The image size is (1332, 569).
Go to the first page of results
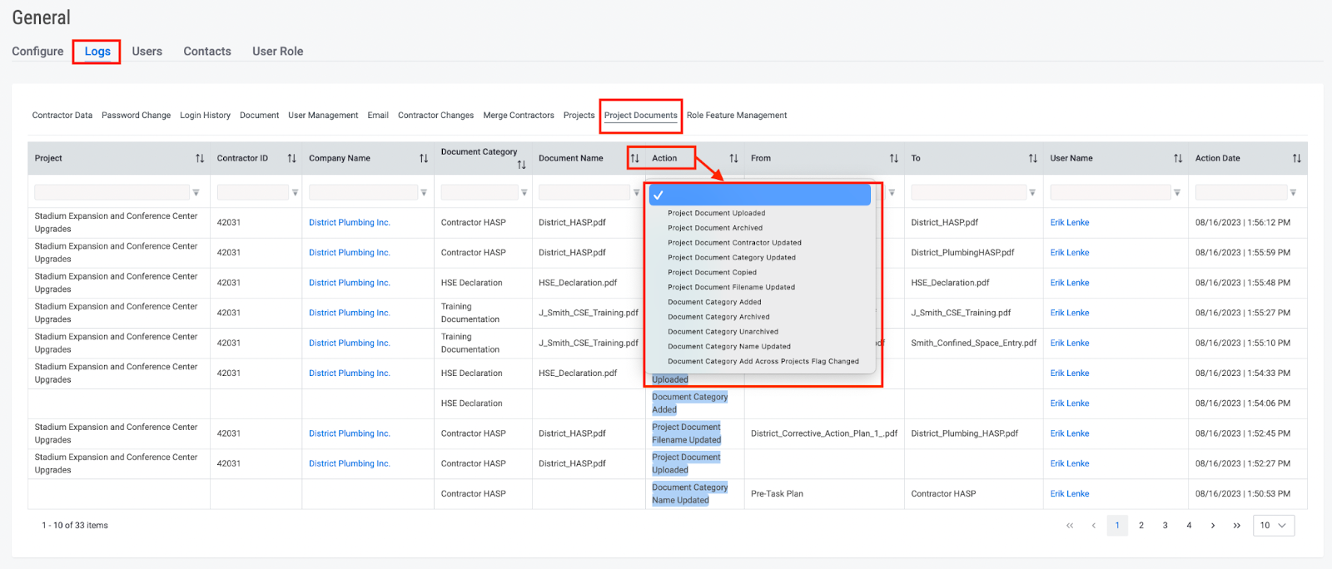coord(1070,526)
